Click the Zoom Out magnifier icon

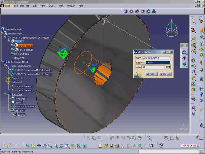[x=56, y=146]
